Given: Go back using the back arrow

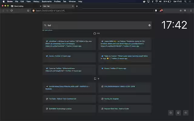Looking at the screenshot, I should 3,11.
